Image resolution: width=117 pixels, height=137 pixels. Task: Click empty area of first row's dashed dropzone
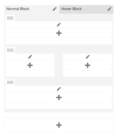coord(28,33)
